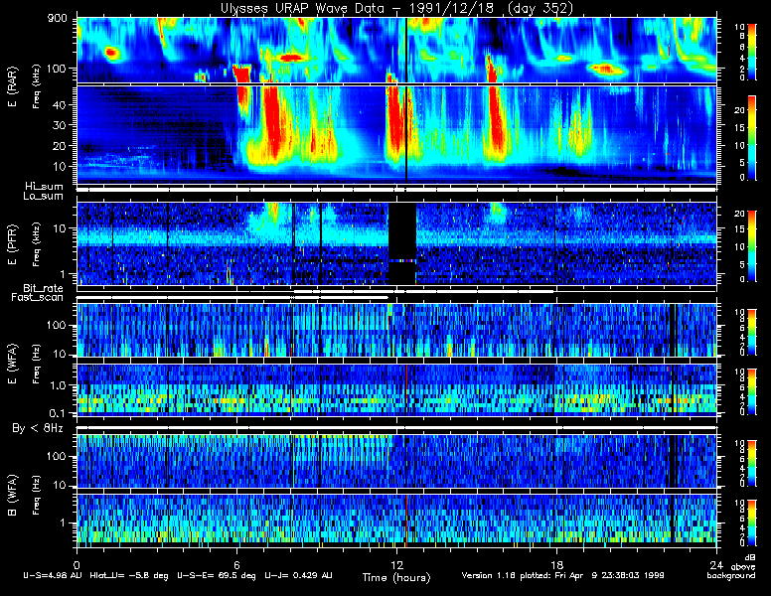
Task: Click the 0–20 color bar of RAR low-band panel
Action: tap(751, 138)
